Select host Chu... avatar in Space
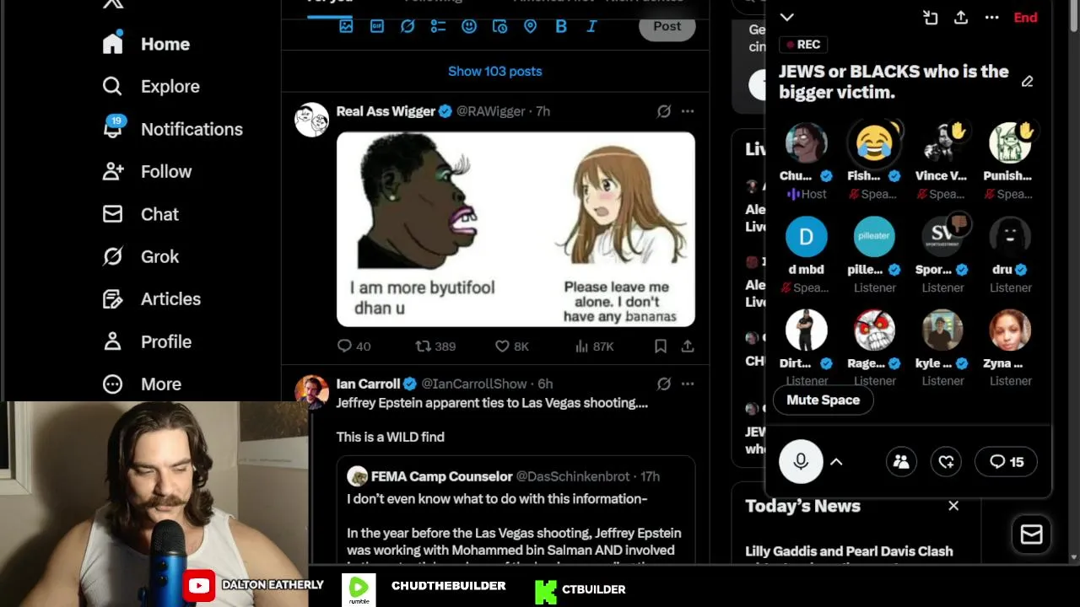 click(x=807, y=142)
